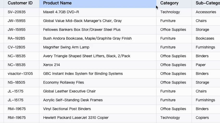Select the visactor-13105 customer cell
Viewport: 220px width, 123px height.
[x=20, y=74]
